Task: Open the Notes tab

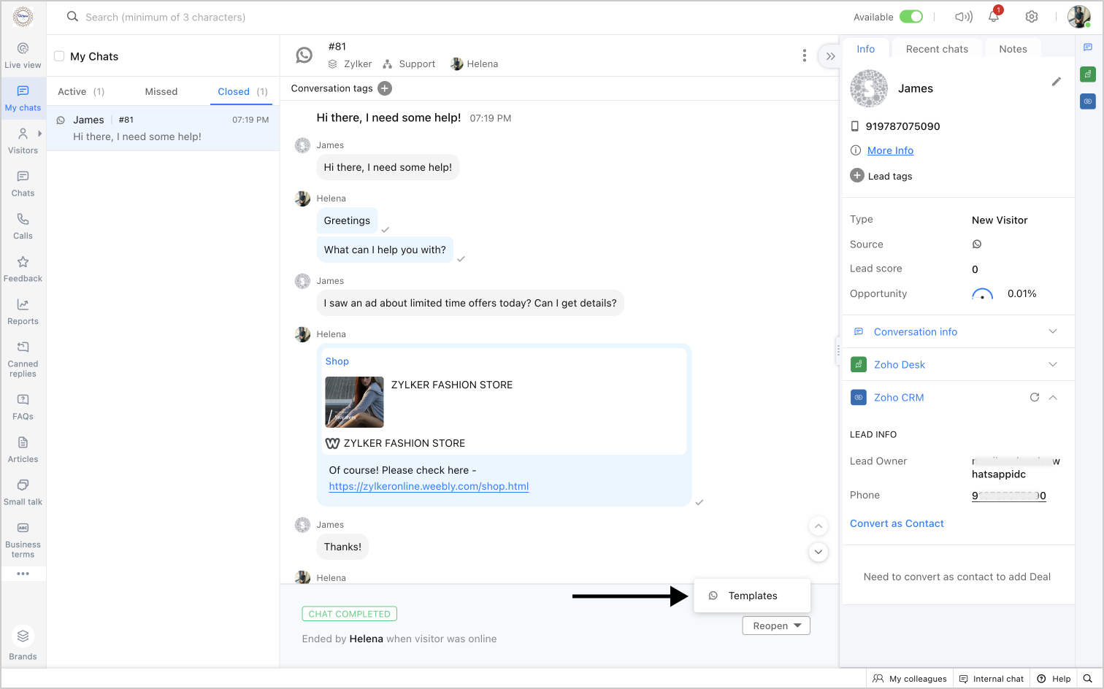Action: point(1013,49)
